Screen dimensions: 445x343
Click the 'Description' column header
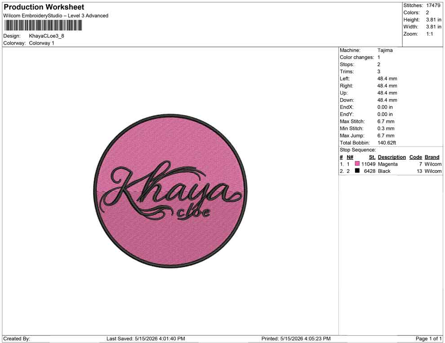coord(392,157)
